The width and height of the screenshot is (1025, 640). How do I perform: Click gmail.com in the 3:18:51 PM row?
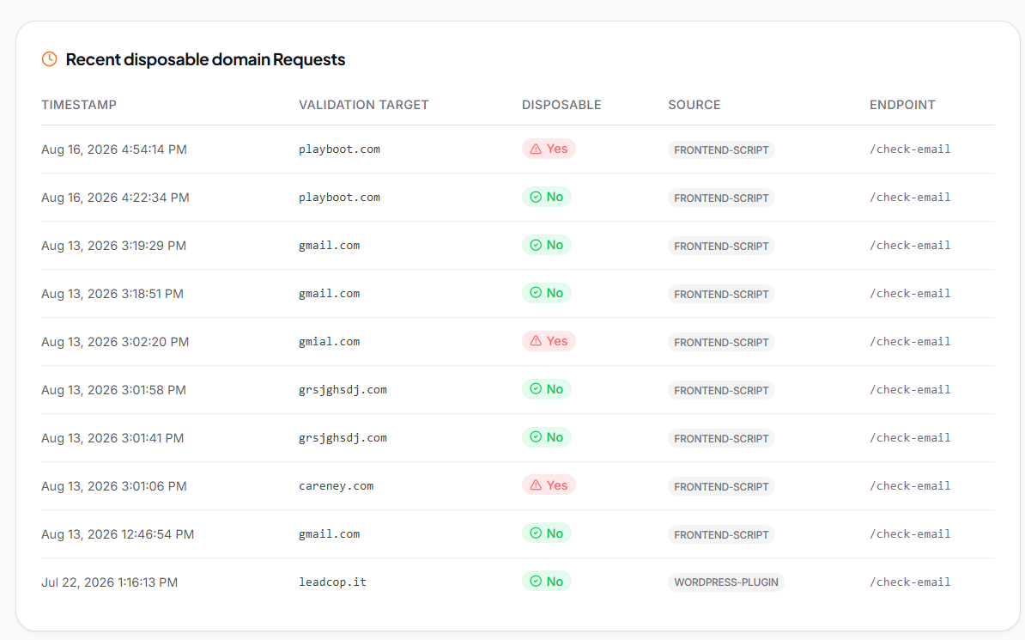tap(330, 294)
